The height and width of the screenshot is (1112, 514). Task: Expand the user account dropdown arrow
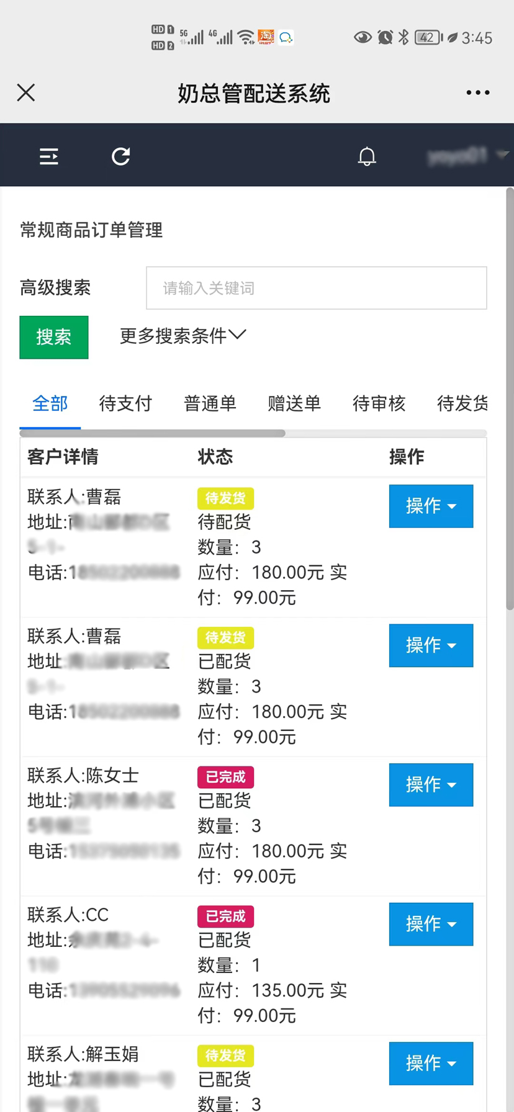pyautogui.click(x=502, y=154)
